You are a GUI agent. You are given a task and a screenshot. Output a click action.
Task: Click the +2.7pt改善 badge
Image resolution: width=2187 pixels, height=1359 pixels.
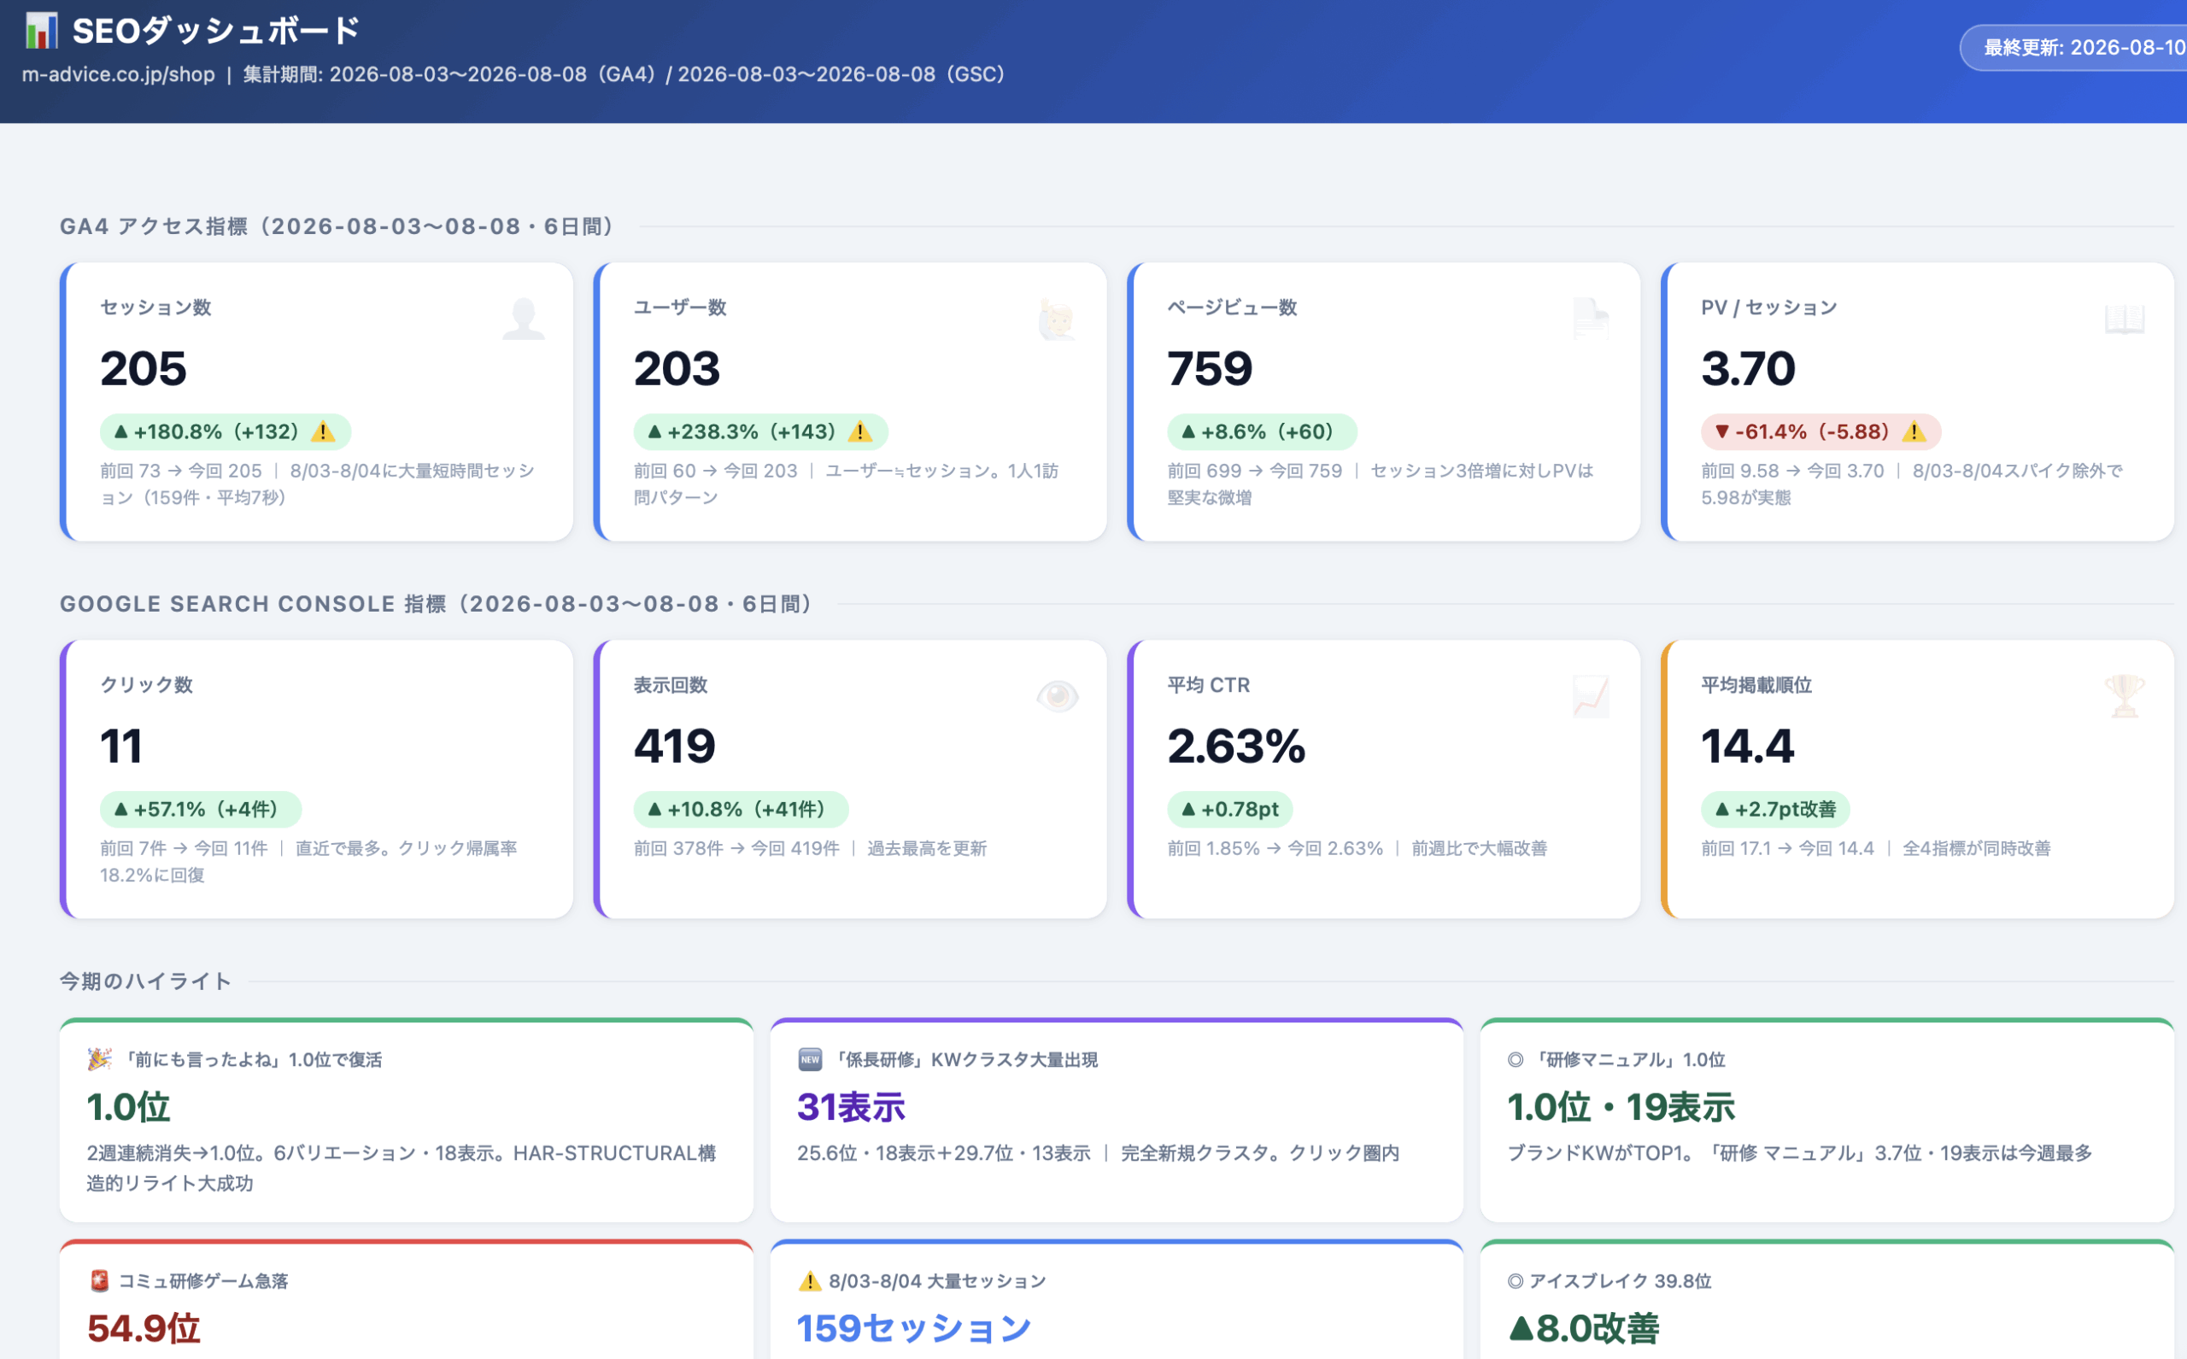1774,809
